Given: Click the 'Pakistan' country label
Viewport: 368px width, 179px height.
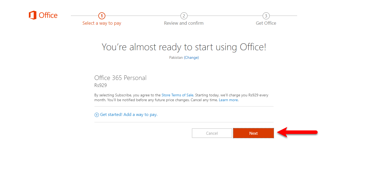Looking at the screenshot, I should pyautogui.click(x=176, y=57).
